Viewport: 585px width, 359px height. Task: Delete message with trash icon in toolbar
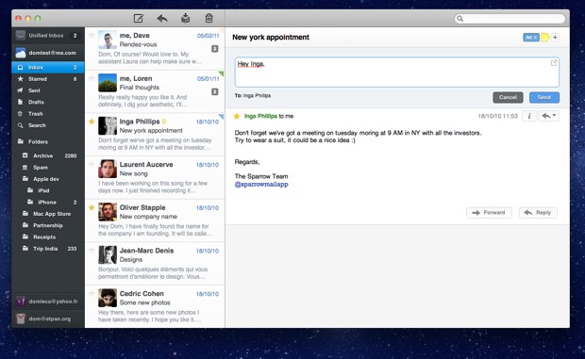point(209,18)
